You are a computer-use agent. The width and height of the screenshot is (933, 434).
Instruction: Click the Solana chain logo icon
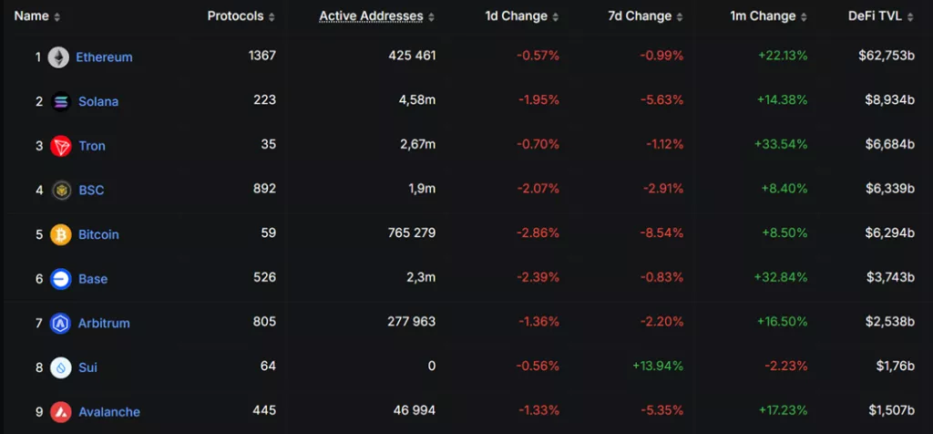pos(61,101)
